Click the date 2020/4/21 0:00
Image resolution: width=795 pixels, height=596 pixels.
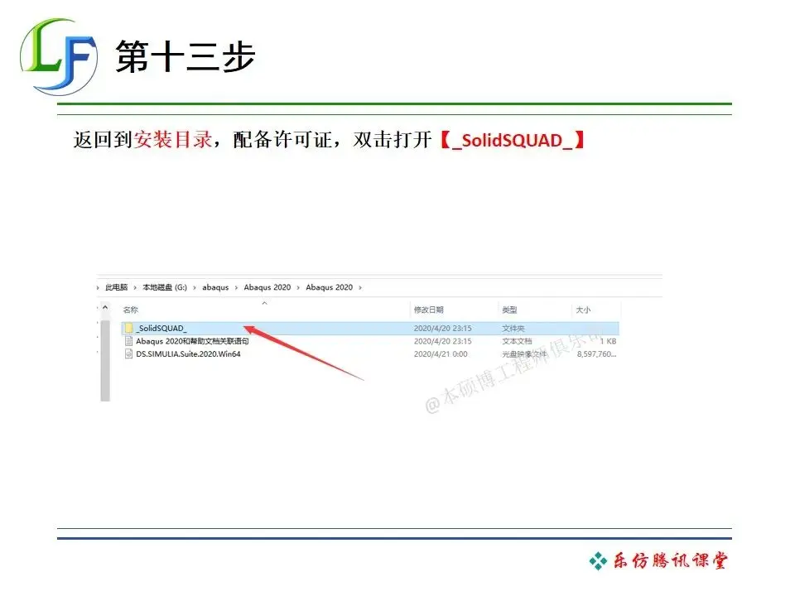[441, 353]
